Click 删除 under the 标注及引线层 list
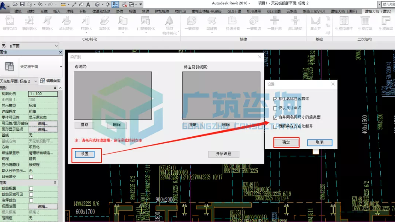 (x=226, y=125)
